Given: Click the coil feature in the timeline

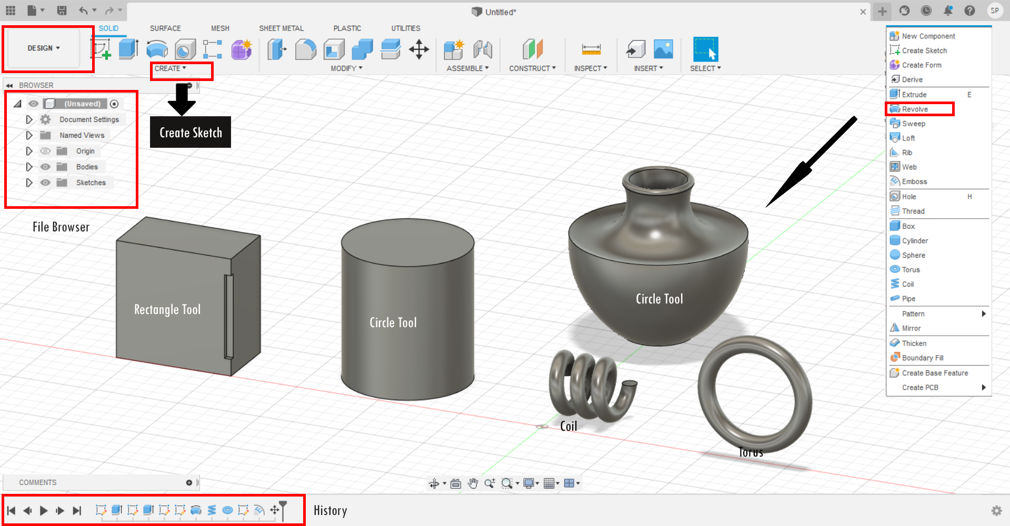Looking at the screenshot, I should pos(212,510).
